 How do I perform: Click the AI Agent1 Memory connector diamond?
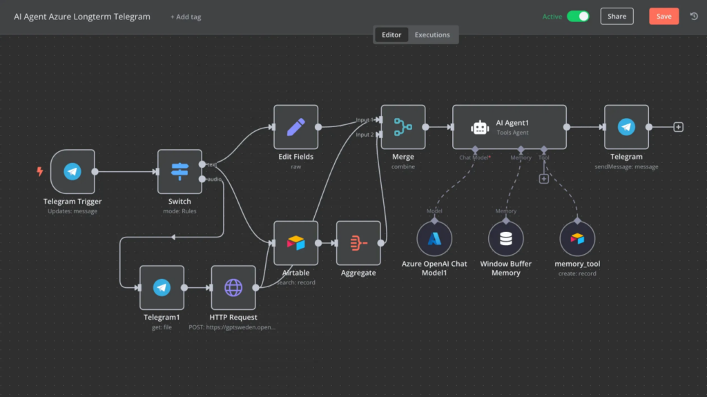pos(521,149)
